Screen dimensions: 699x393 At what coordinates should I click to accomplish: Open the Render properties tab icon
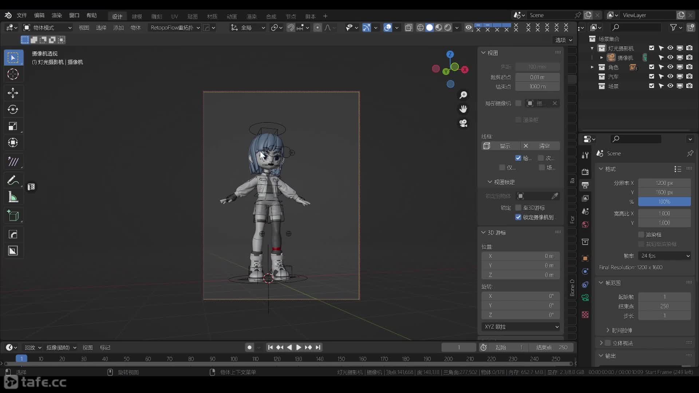tap(585, 172)
